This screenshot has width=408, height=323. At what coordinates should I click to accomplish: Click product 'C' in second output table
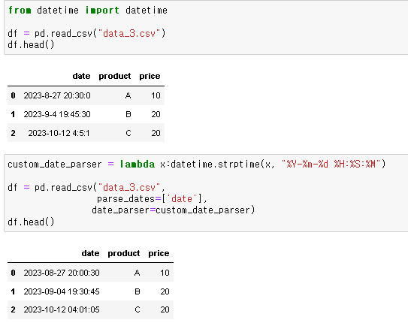[138, 309]
